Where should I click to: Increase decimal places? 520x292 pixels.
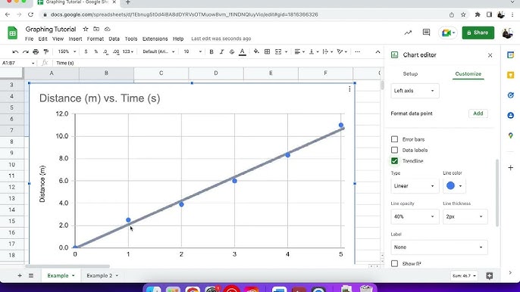click(x=116, y=51)
